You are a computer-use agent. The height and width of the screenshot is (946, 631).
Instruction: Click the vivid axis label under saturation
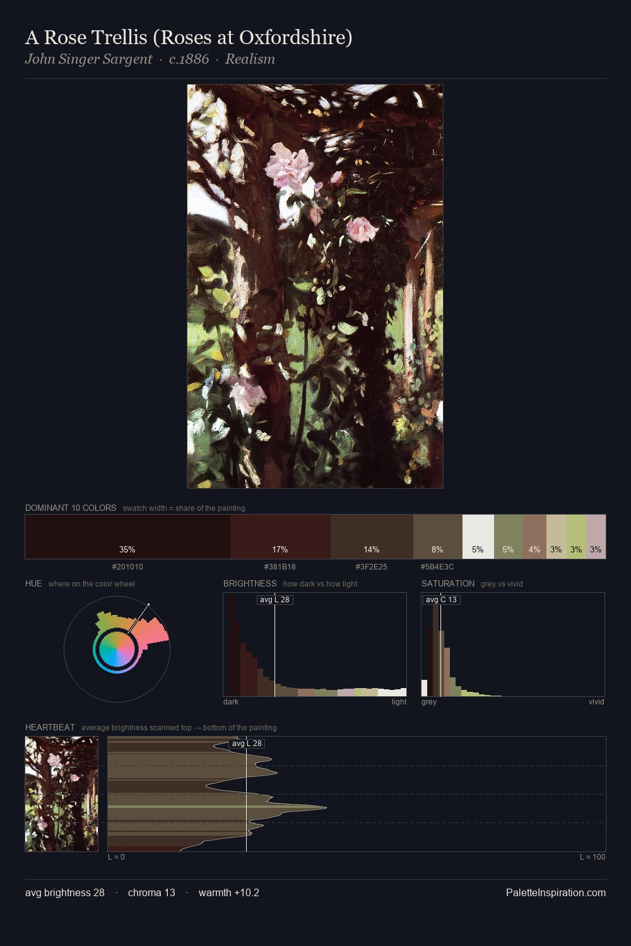point(596,702)
